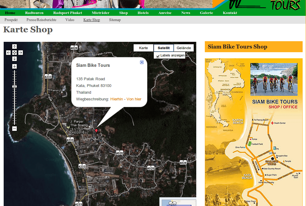Open the Prospekt submenu link
The height and width of the screenshot is (206, 306).
click(11, 20)
